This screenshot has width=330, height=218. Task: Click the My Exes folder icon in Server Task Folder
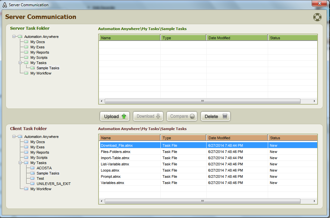pos(26,47)
